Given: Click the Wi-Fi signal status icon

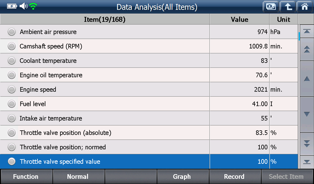Looking at the screenshot, I should pos(33,6).
